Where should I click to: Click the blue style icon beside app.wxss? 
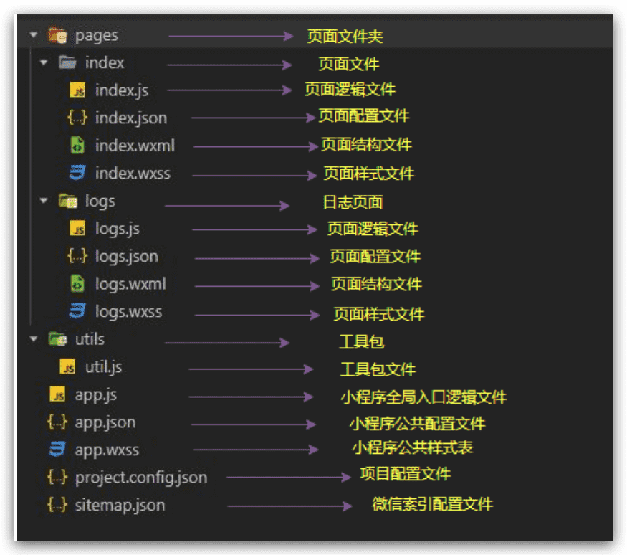[57, 450]
